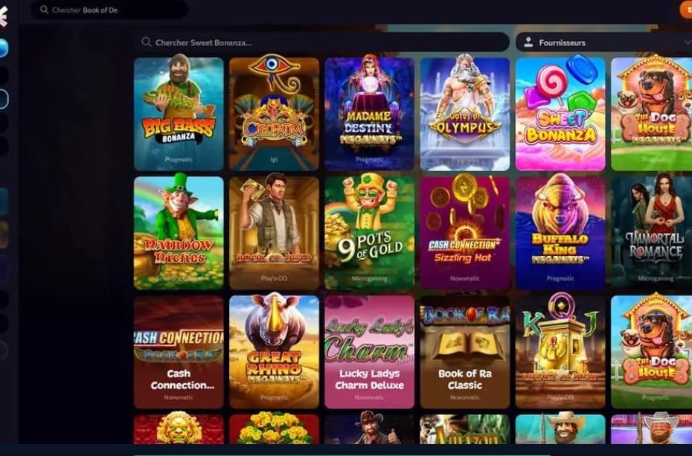Launch the Book of Dead game tile
The height and width of the screenshot is (456, 692).
[274, 233]
